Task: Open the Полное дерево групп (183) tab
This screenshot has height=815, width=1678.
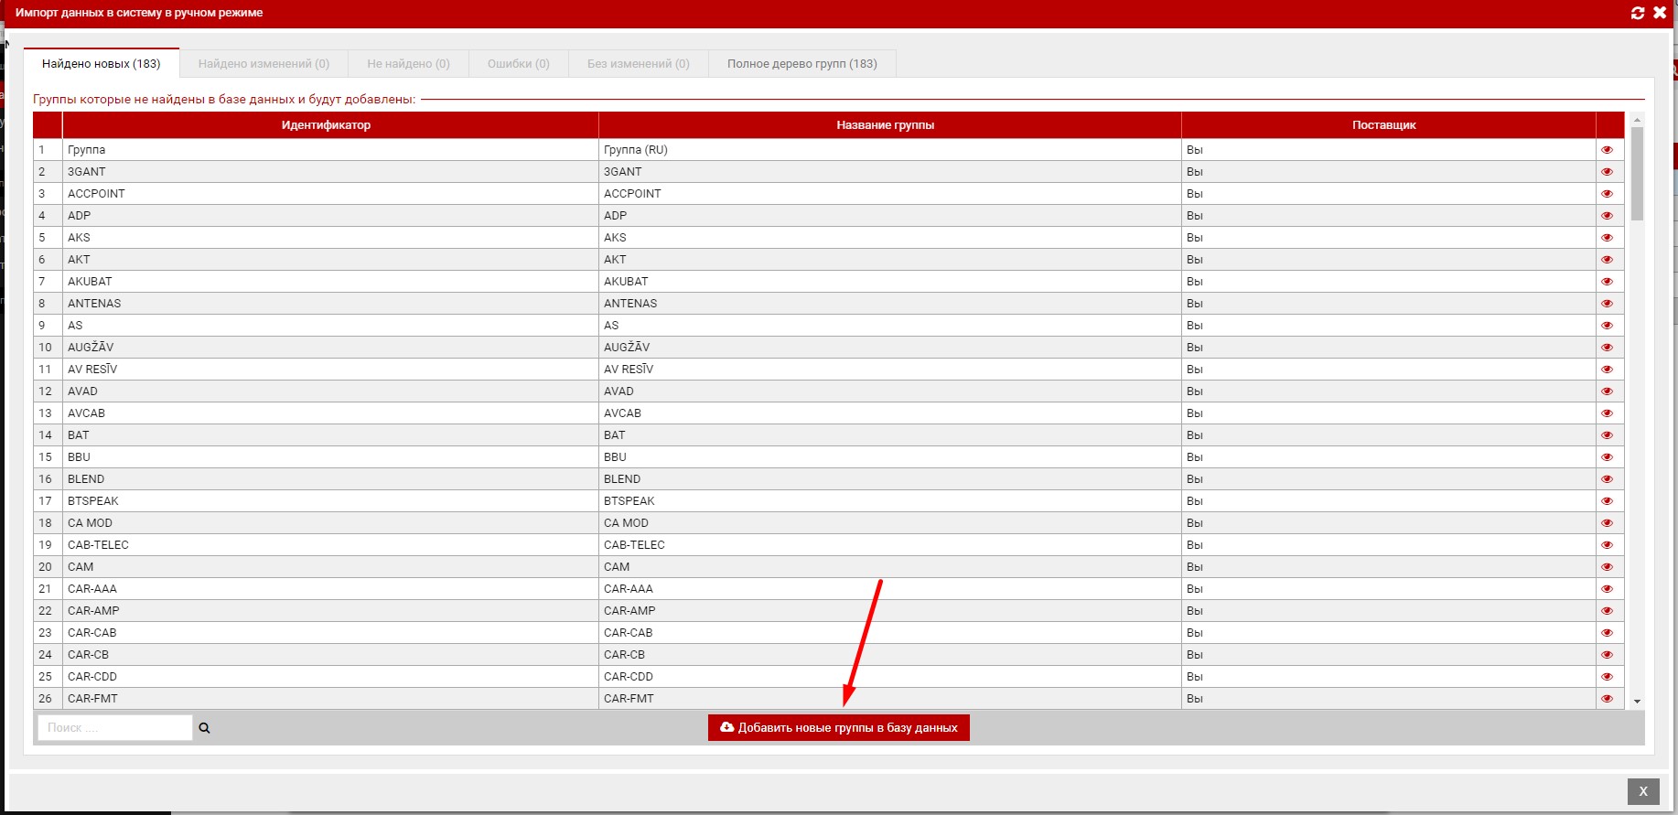Action: [x=801, y=64]
